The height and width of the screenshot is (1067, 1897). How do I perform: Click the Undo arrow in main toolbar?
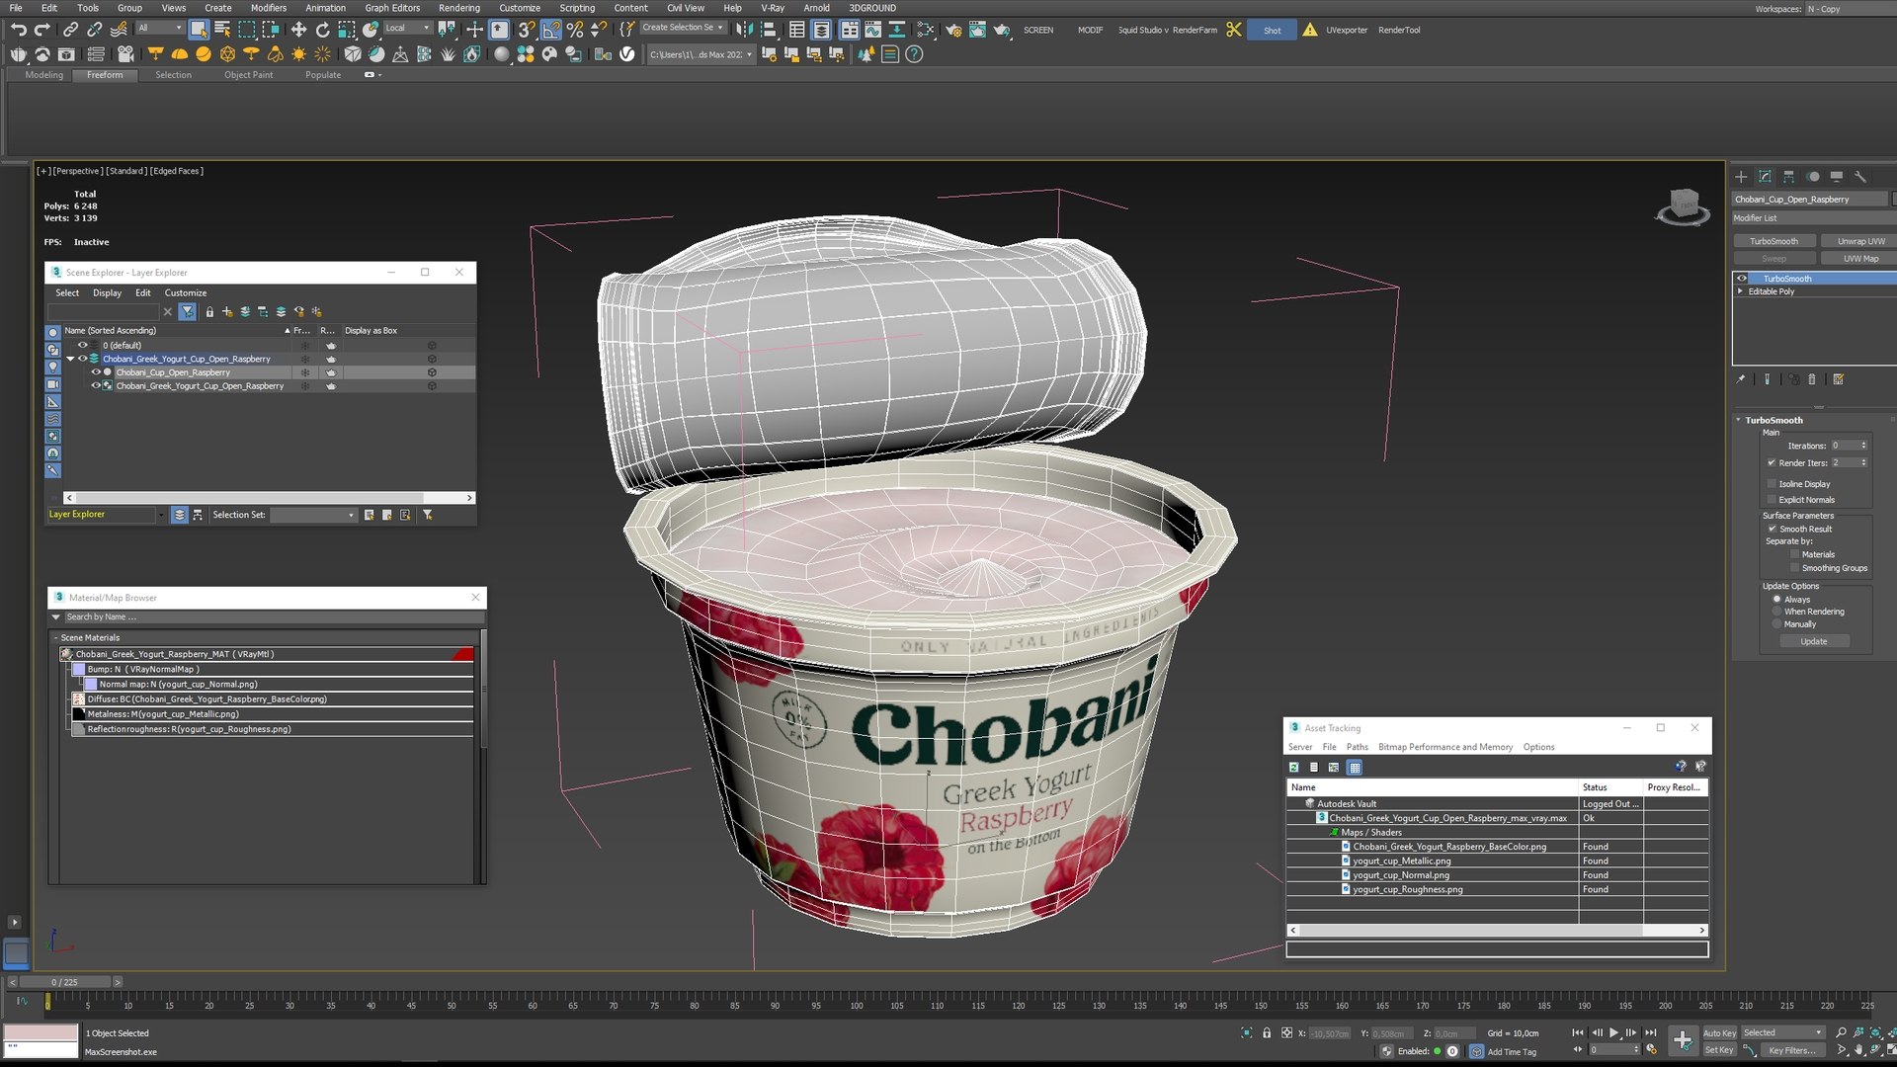18,30
